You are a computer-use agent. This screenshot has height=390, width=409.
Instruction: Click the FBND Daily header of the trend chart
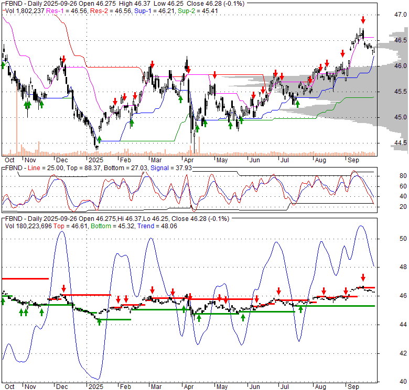tap(117, 219)
